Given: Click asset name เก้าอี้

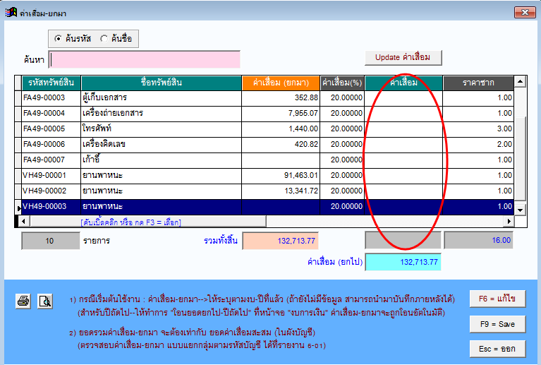Looking at the screenshot, I should (91, 160).
